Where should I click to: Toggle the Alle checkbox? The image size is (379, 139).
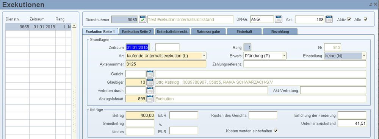click(x=365, y=19)
